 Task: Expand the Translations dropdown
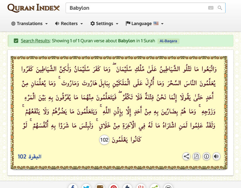(x=29, y=23)
